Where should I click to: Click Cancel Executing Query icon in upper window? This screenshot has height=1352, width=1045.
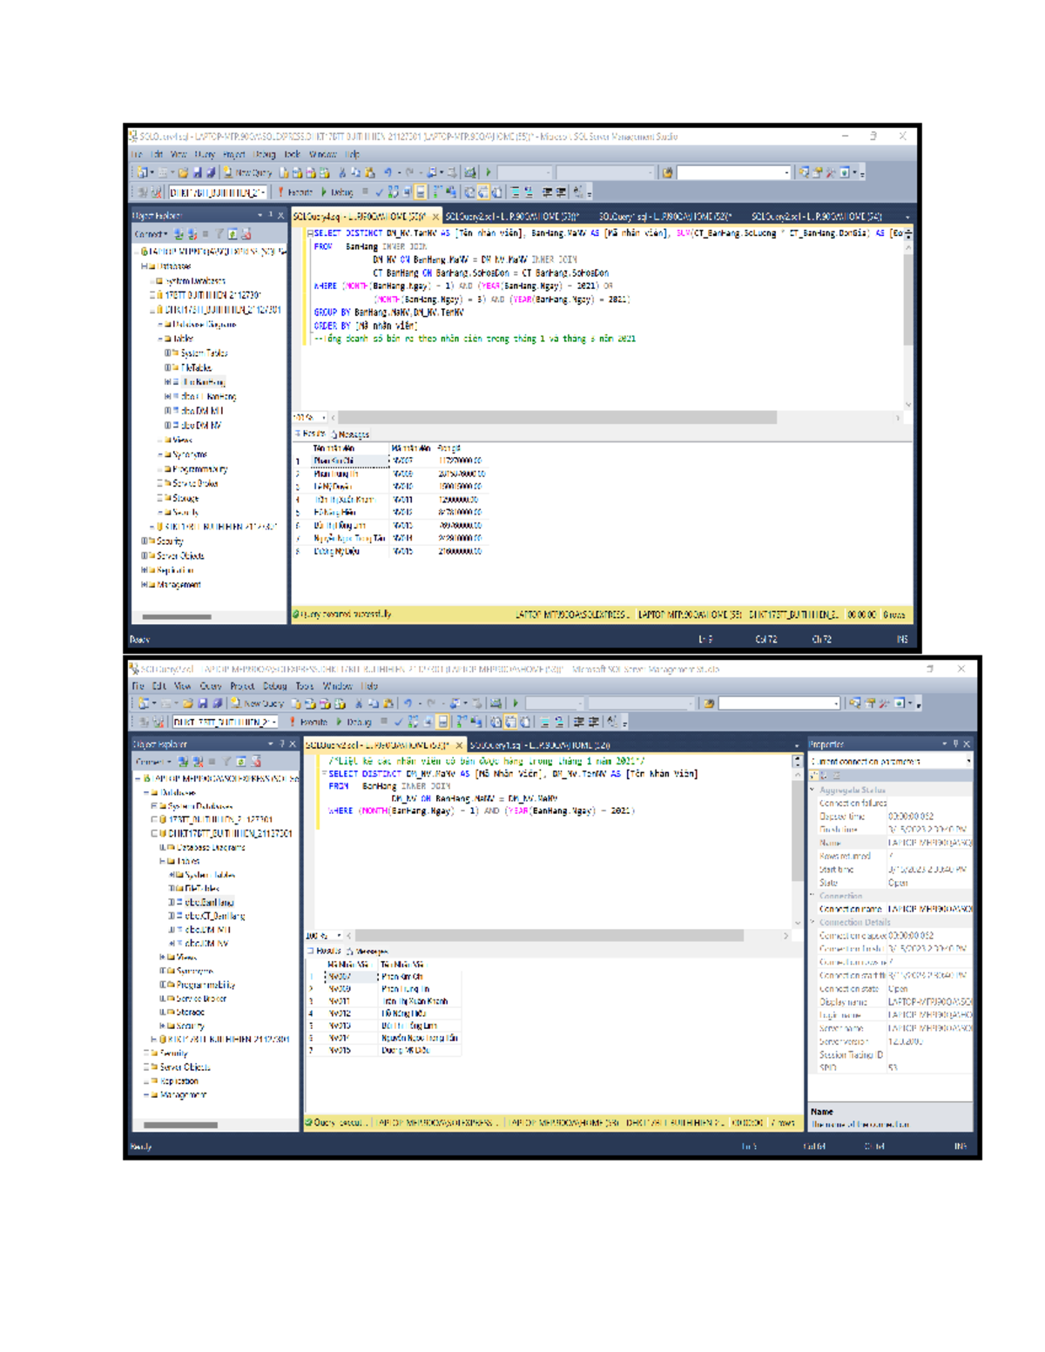pos(365,192)
